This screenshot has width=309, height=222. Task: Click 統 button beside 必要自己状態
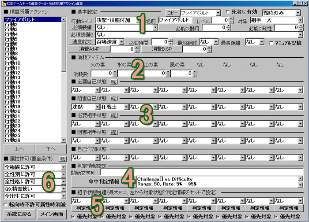point(113,81)
